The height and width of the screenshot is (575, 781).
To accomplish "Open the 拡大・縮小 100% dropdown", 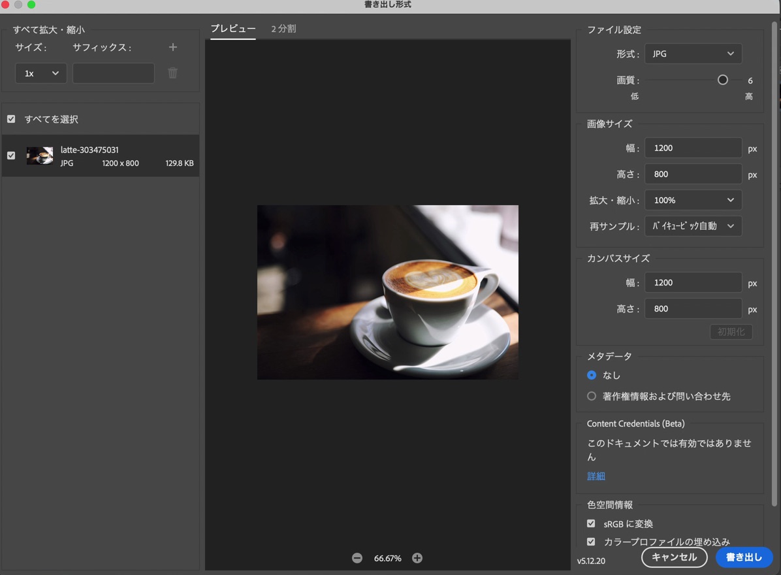I will point(693,201).
